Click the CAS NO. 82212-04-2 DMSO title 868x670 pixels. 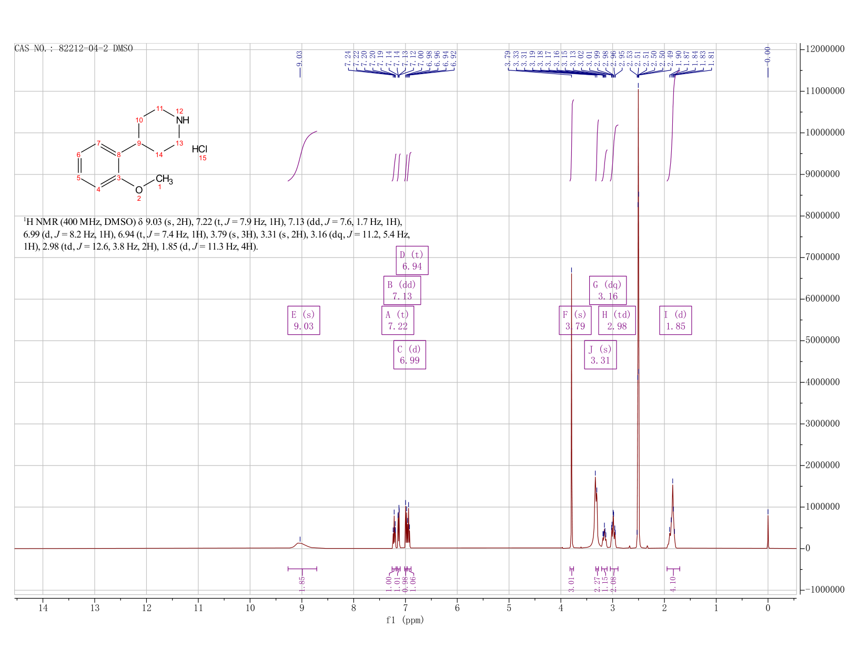[74, 48]
